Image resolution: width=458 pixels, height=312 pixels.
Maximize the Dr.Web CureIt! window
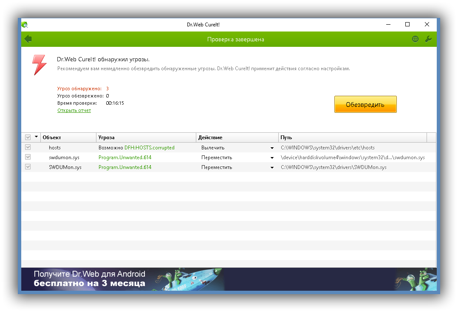tap(407, 25)
